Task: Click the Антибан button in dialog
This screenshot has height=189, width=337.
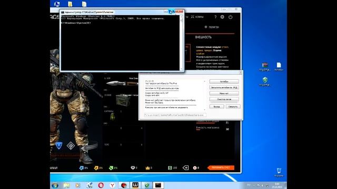Action: 224,81
